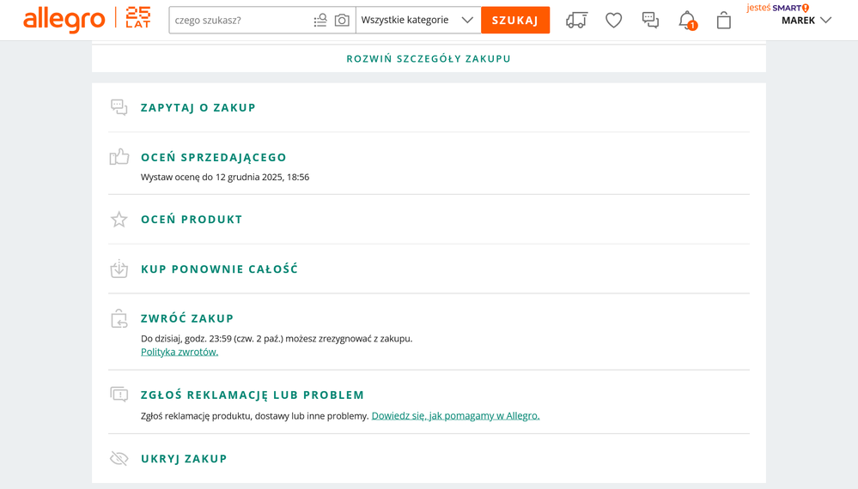Open the Polityka zwrotów link
The height and width of the screenshot is (489, 858).
click(x=180, y=352)
